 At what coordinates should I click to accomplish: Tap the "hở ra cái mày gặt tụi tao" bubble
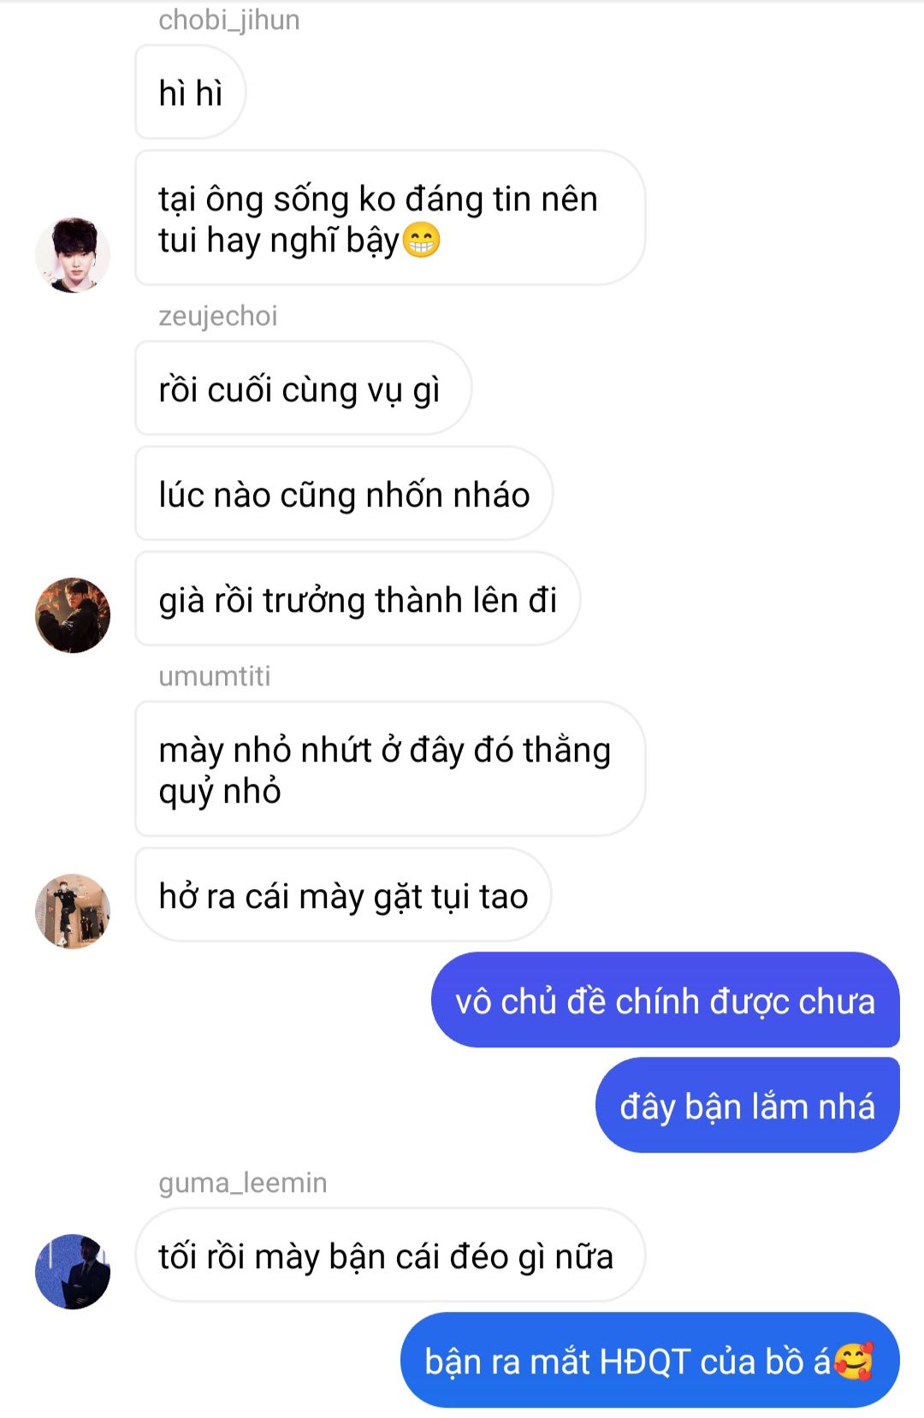click(x=343, y=895)
